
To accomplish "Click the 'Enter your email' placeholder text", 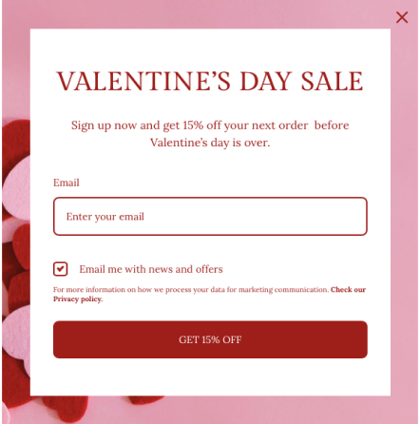I will click(105, 217).
